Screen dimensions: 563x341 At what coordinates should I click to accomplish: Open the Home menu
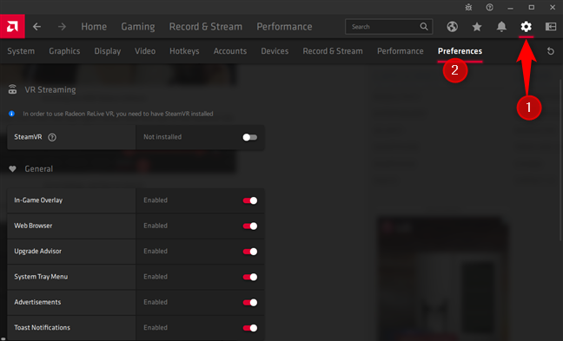[94, 27]
